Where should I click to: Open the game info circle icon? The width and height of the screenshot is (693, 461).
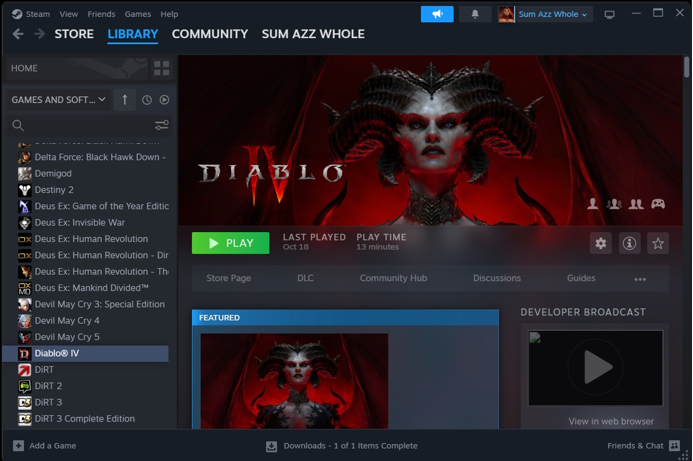coord(629,243)
